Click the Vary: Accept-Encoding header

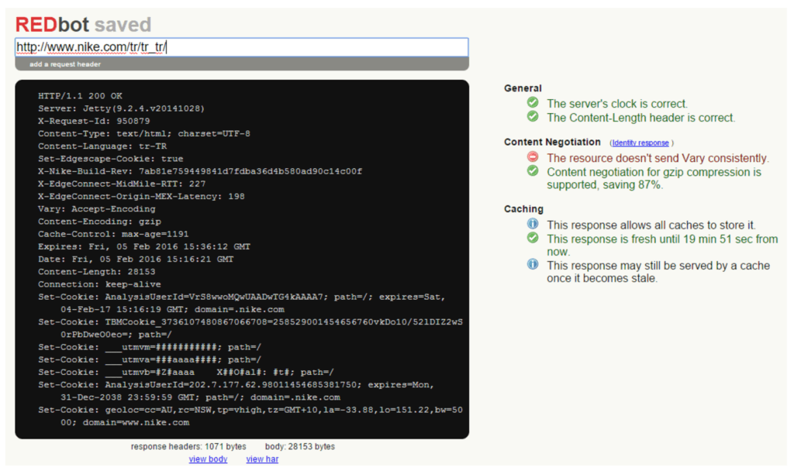[97, 209]
